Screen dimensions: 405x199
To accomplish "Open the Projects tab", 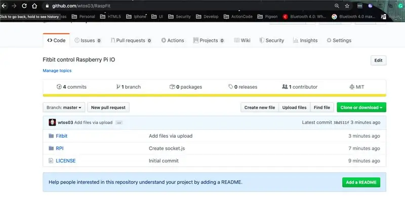I will tap(209, 41).
